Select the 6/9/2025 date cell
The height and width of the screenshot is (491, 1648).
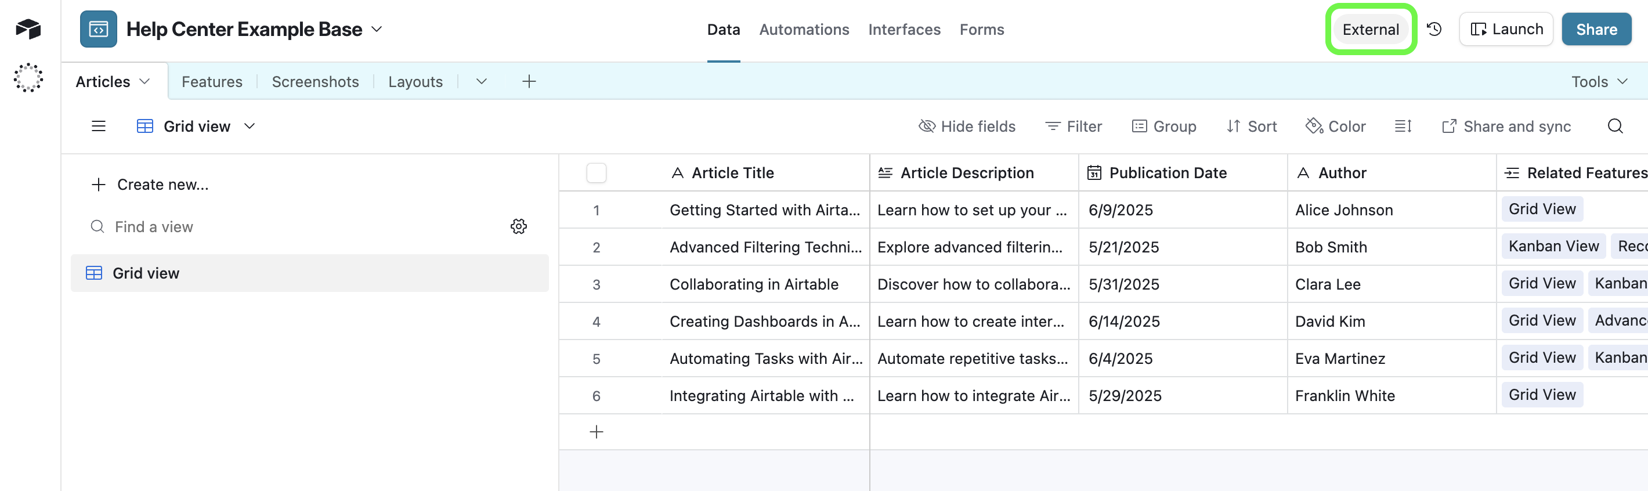tap(1183, 210)
